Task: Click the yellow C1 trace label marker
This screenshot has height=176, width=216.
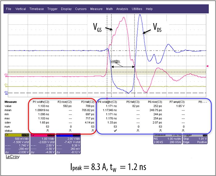Action: coord(6,85)
